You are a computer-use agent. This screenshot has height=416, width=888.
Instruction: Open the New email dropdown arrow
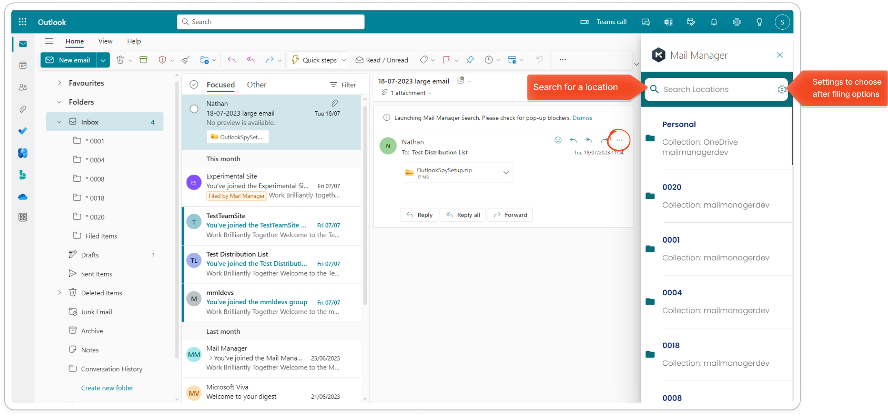(103, 60)
